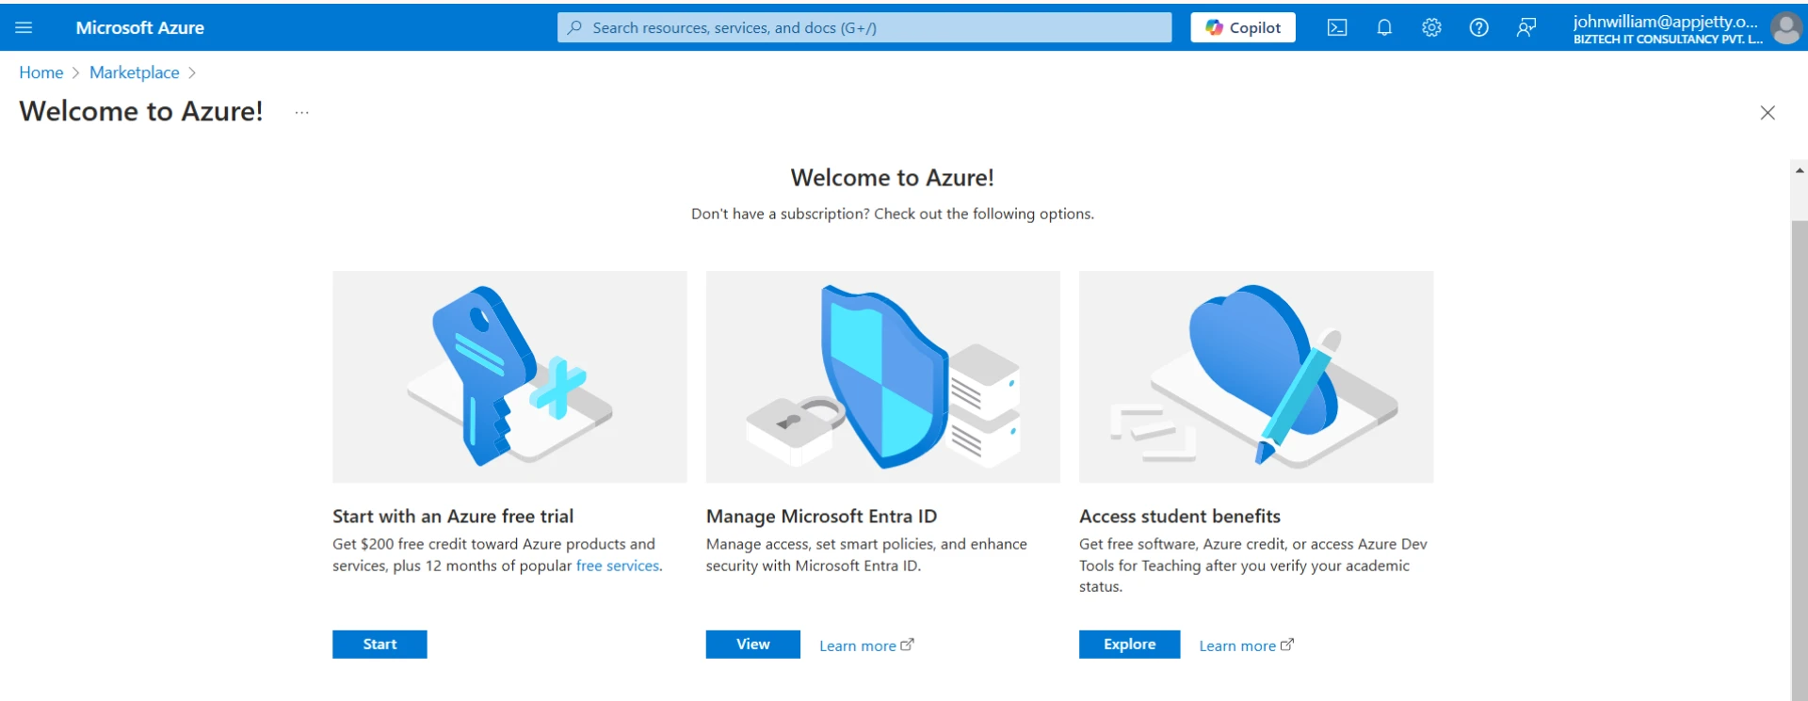Viewport: 1808px width, 701px height.
Task: Open the portal settings gear
Action: tap(1430, 27)
